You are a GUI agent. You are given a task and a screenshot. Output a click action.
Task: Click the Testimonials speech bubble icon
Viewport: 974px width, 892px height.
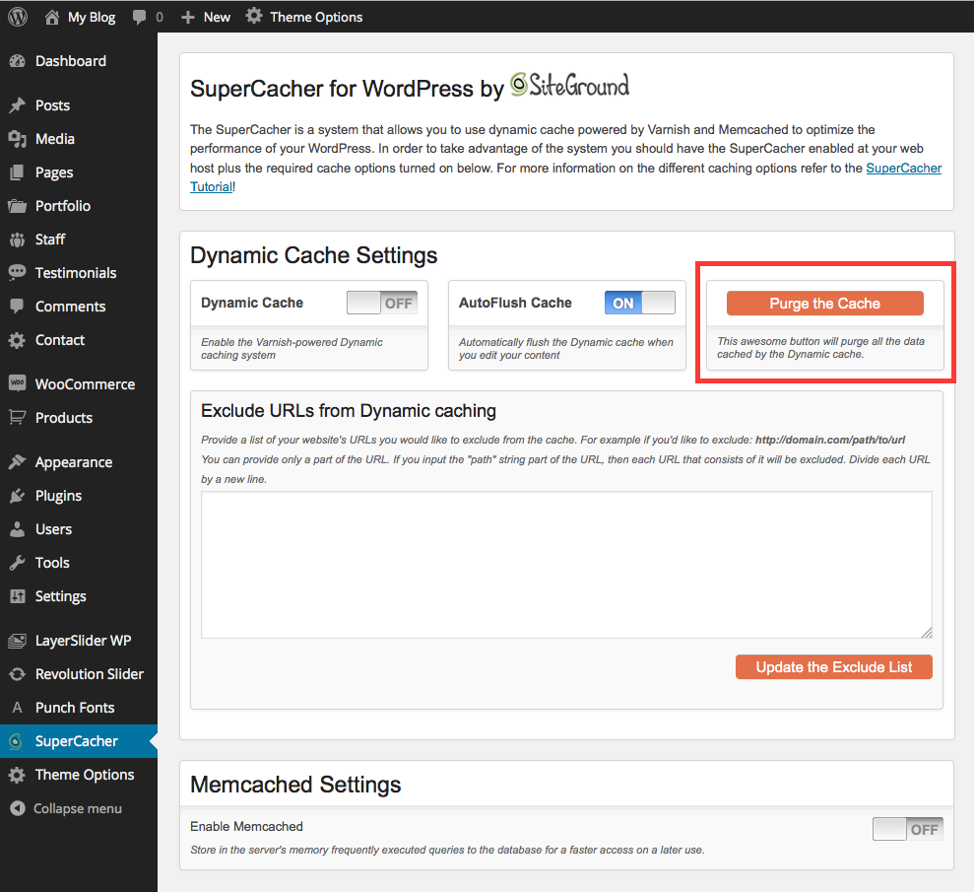pos(18,273)
